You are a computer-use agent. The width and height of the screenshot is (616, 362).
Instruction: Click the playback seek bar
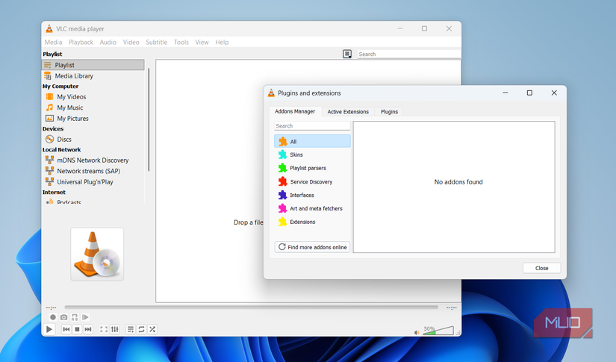click(x=252, y=308)
